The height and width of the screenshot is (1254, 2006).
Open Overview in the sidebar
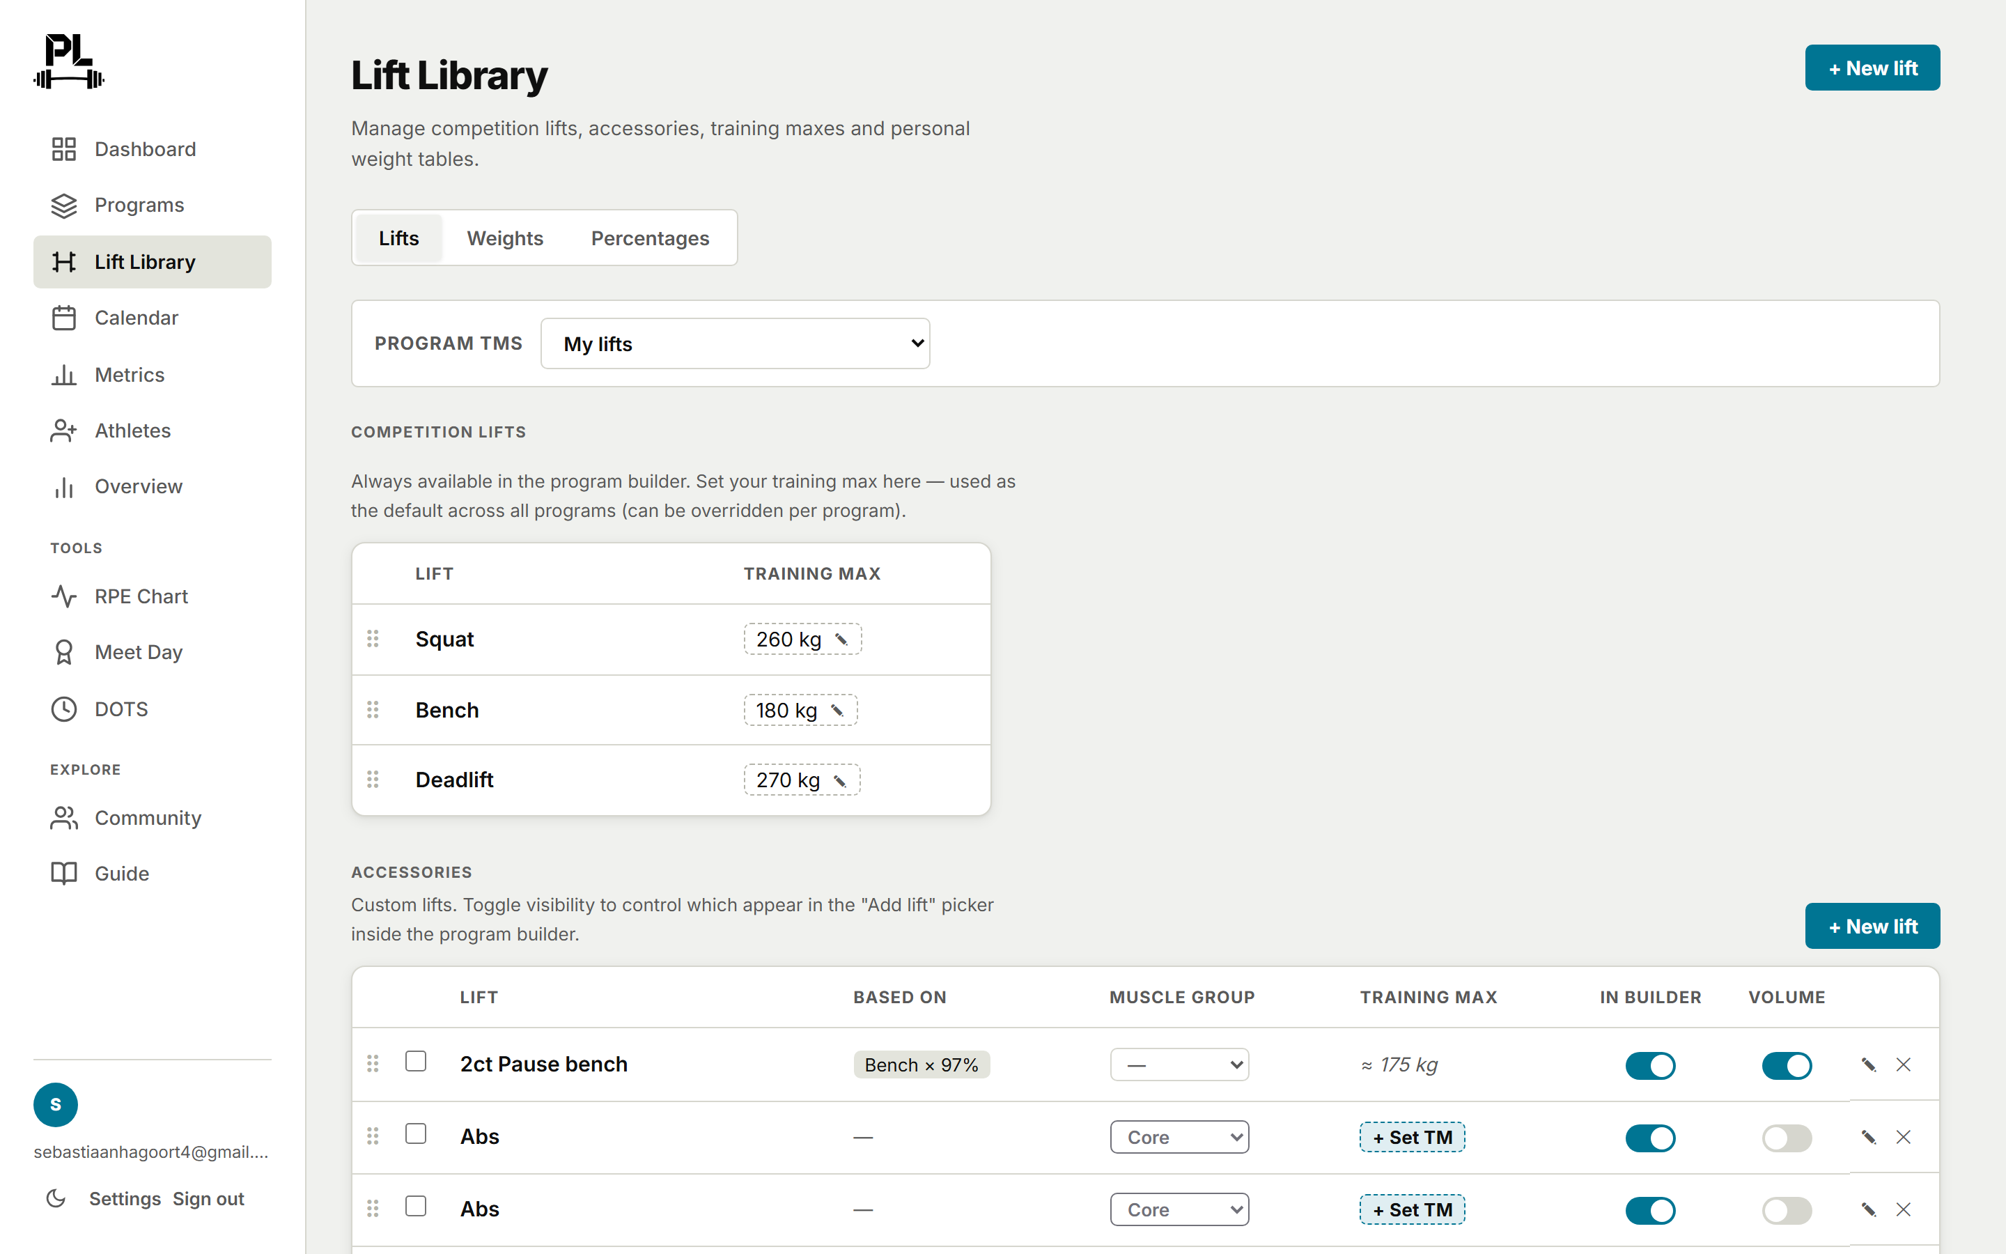point(153,487)
